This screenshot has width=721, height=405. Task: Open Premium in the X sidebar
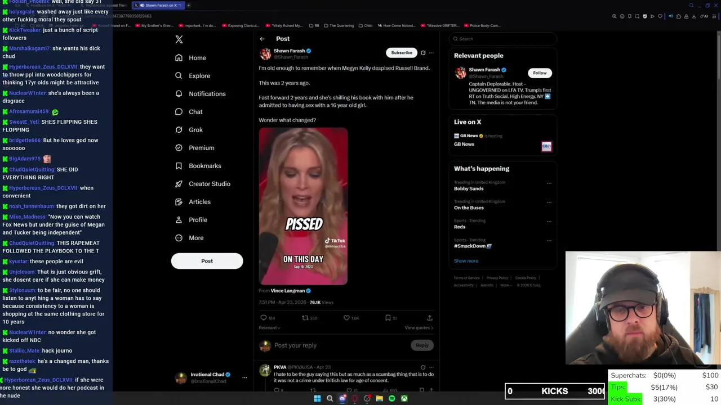[x=194, y=148]
